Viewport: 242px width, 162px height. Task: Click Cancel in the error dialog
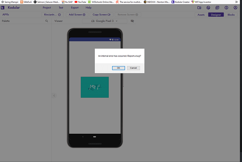[133, 68]
